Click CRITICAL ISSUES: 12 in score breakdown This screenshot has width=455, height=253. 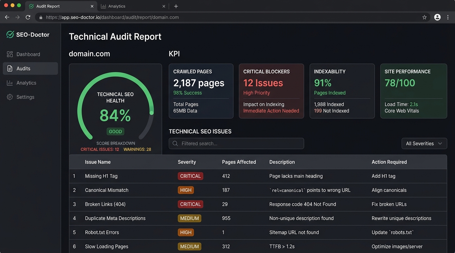pyautogui.click(x=100, y=150)
